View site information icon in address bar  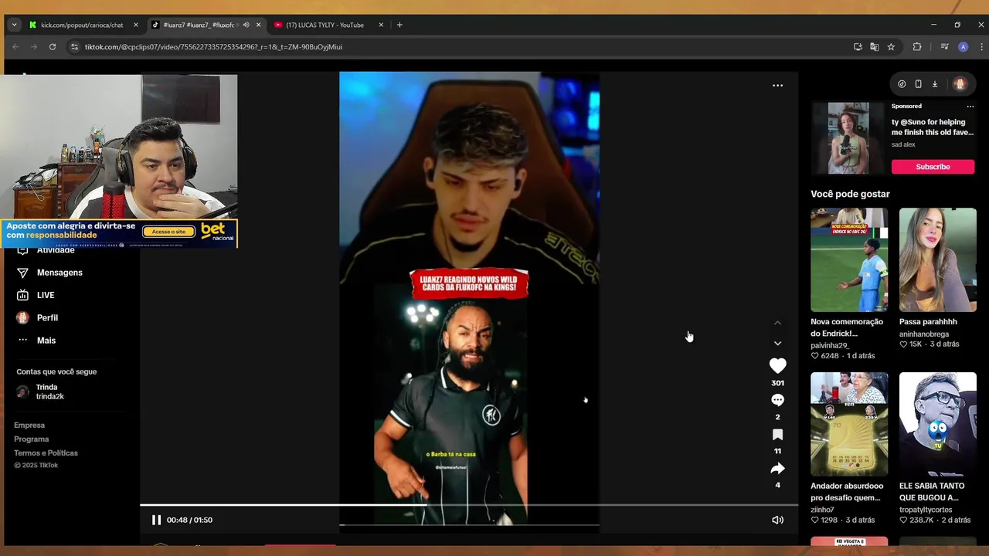pos(74,47)
